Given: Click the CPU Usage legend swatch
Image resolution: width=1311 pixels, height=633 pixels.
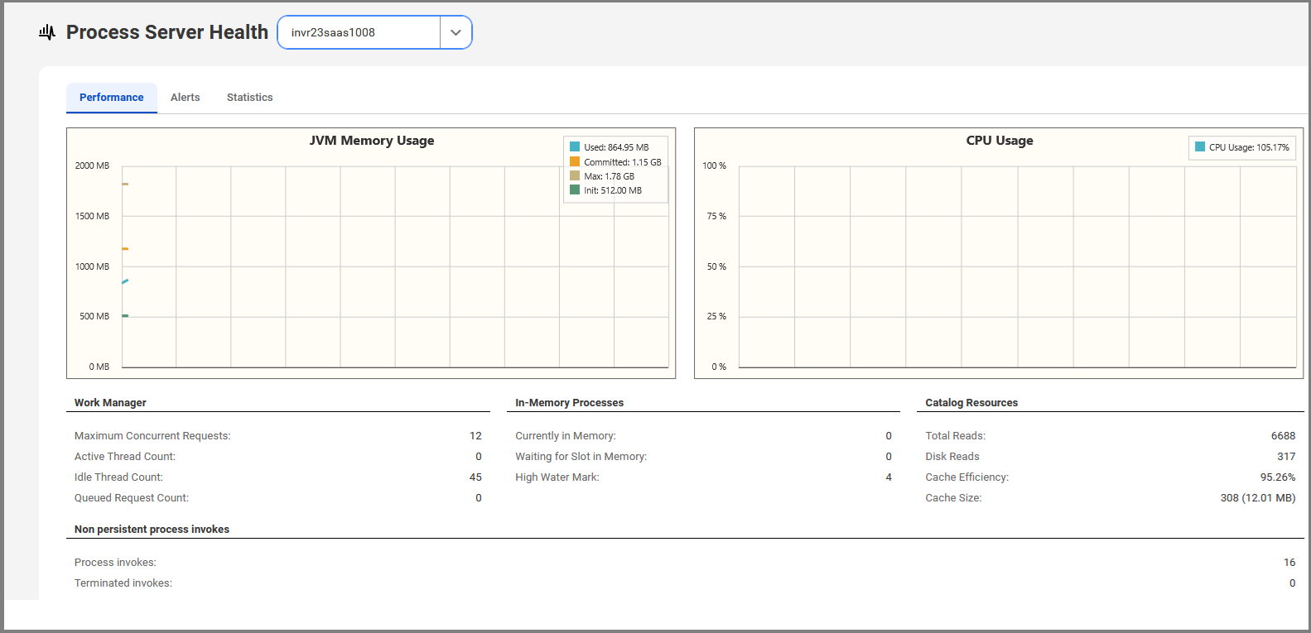Looking at the screenshot, I should pos(1200,147).
